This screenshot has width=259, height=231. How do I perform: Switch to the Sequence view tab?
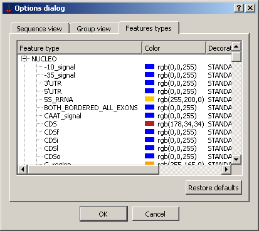pos(40,28)
